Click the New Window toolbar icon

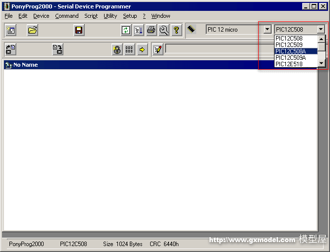pyautogui.click(x=11, y=30)
